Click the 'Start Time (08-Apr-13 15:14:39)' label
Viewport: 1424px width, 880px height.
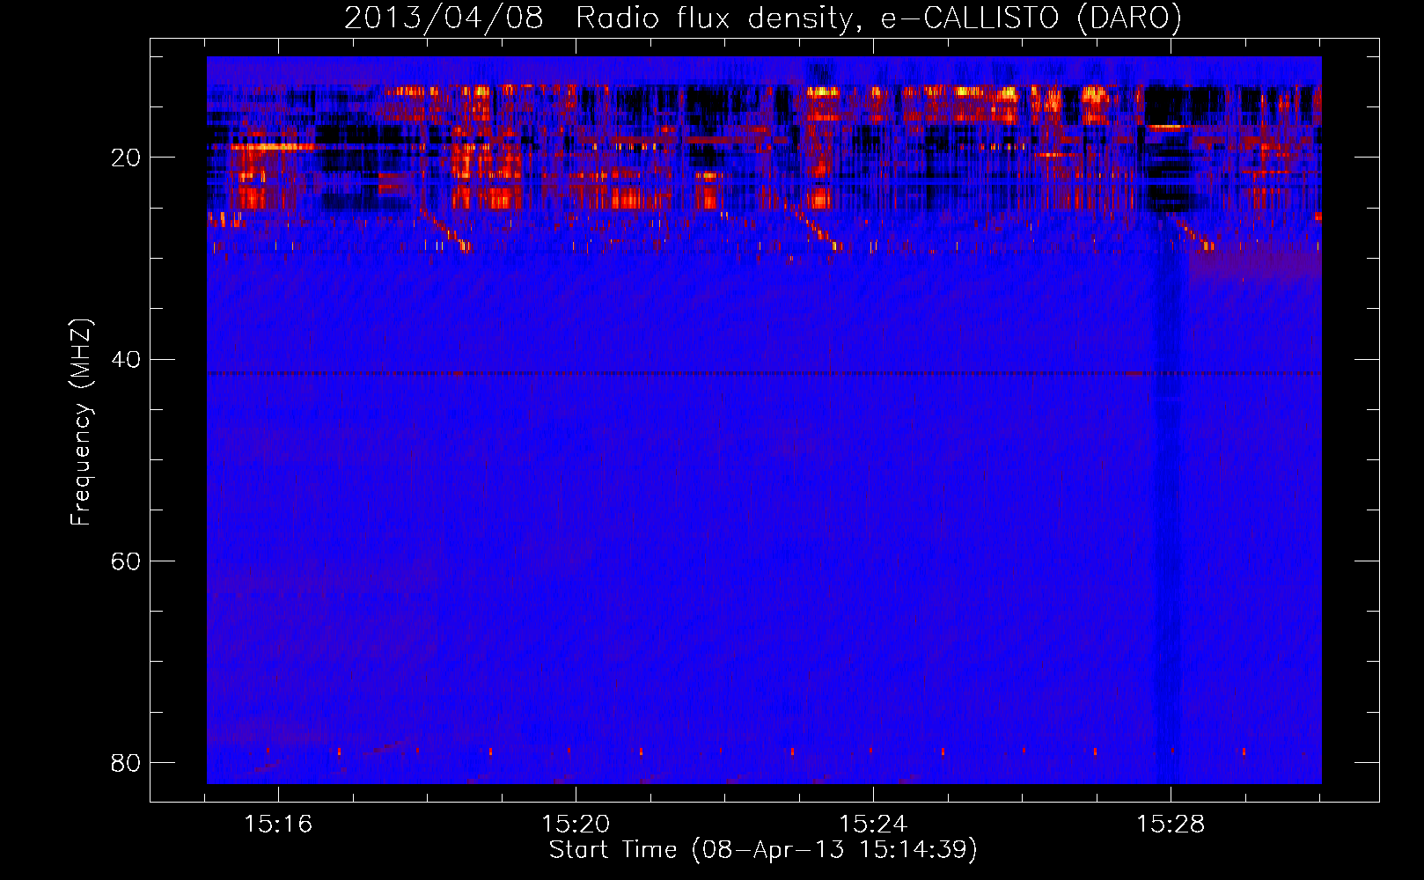point(763,850)
